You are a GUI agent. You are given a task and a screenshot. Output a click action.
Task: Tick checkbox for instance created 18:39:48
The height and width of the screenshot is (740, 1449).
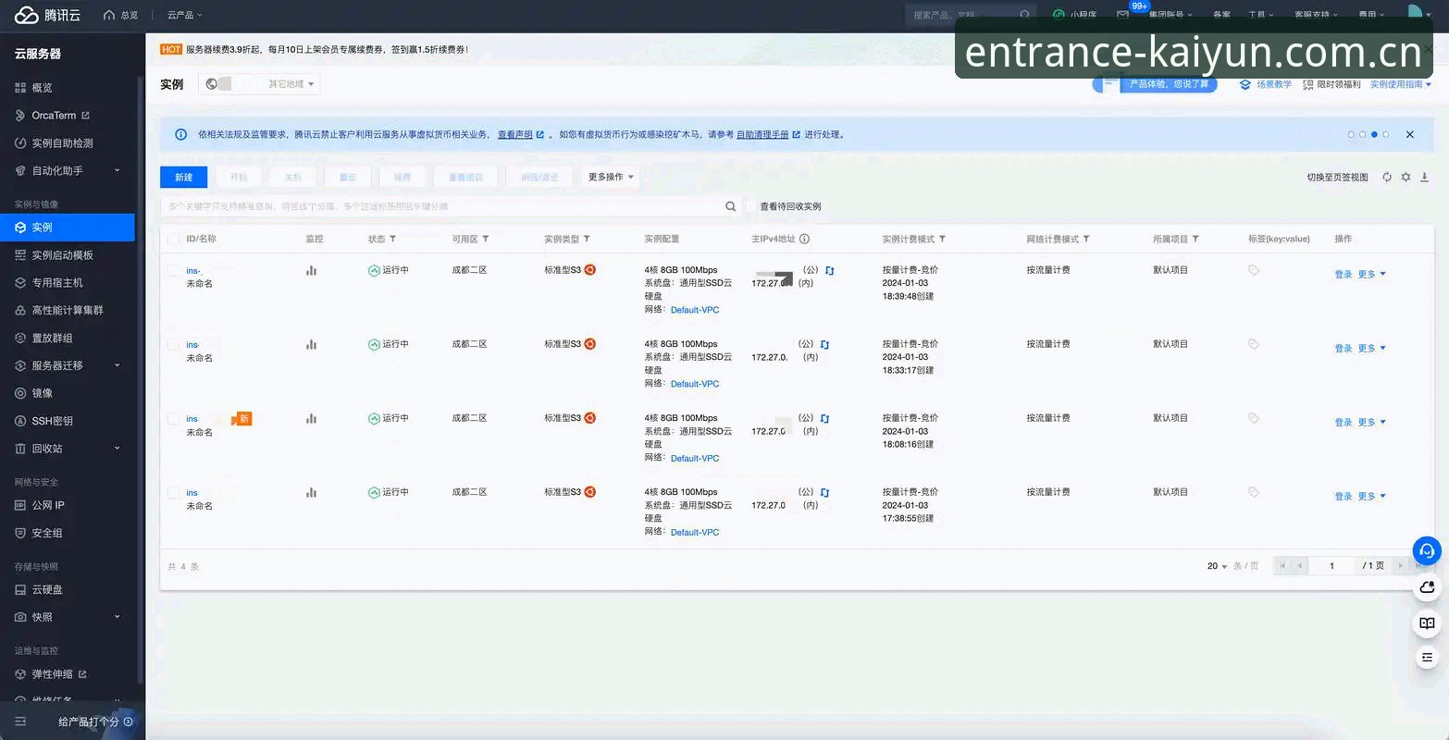click(173, 270)
